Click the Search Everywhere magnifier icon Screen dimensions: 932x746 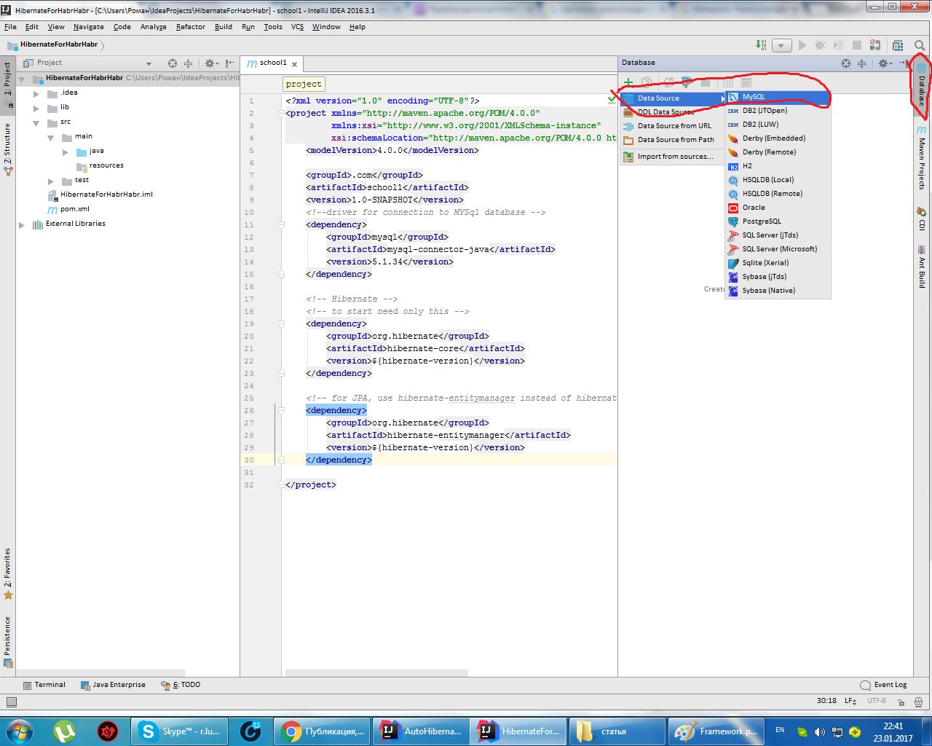pyautogui.click(x=920, y=45)
